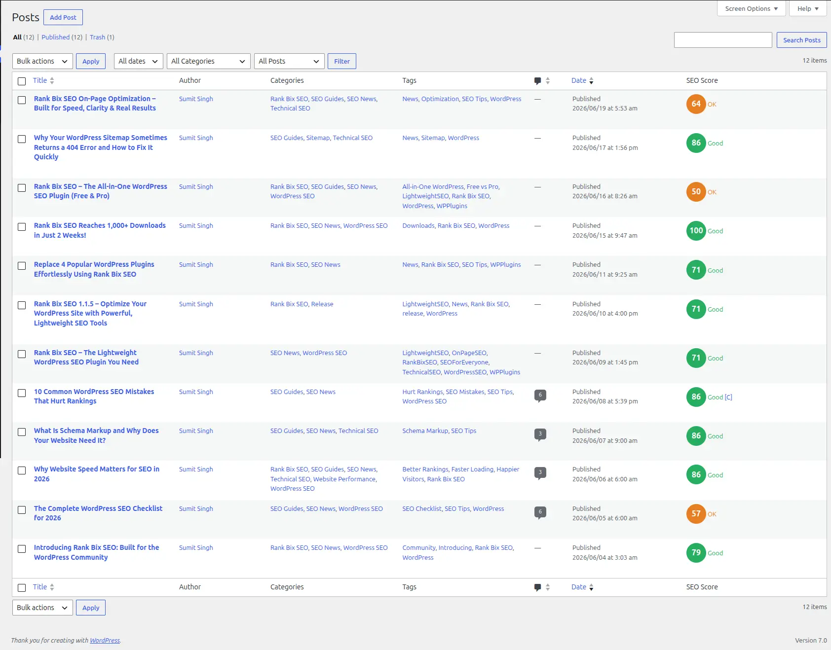Check the Replace 4 Popular WordPress Plugins post

pyautogui.click(x=22, y=266)
